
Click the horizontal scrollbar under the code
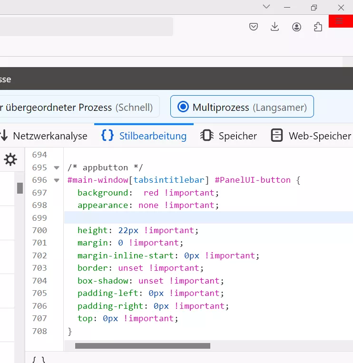tap(142, 346)
